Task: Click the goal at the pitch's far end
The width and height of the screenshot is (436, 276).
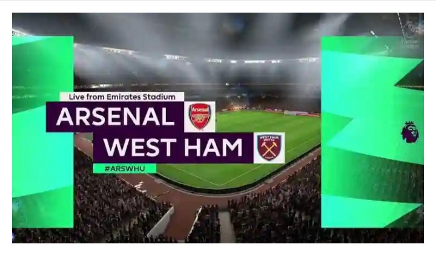Action: [x=294, y=112]
